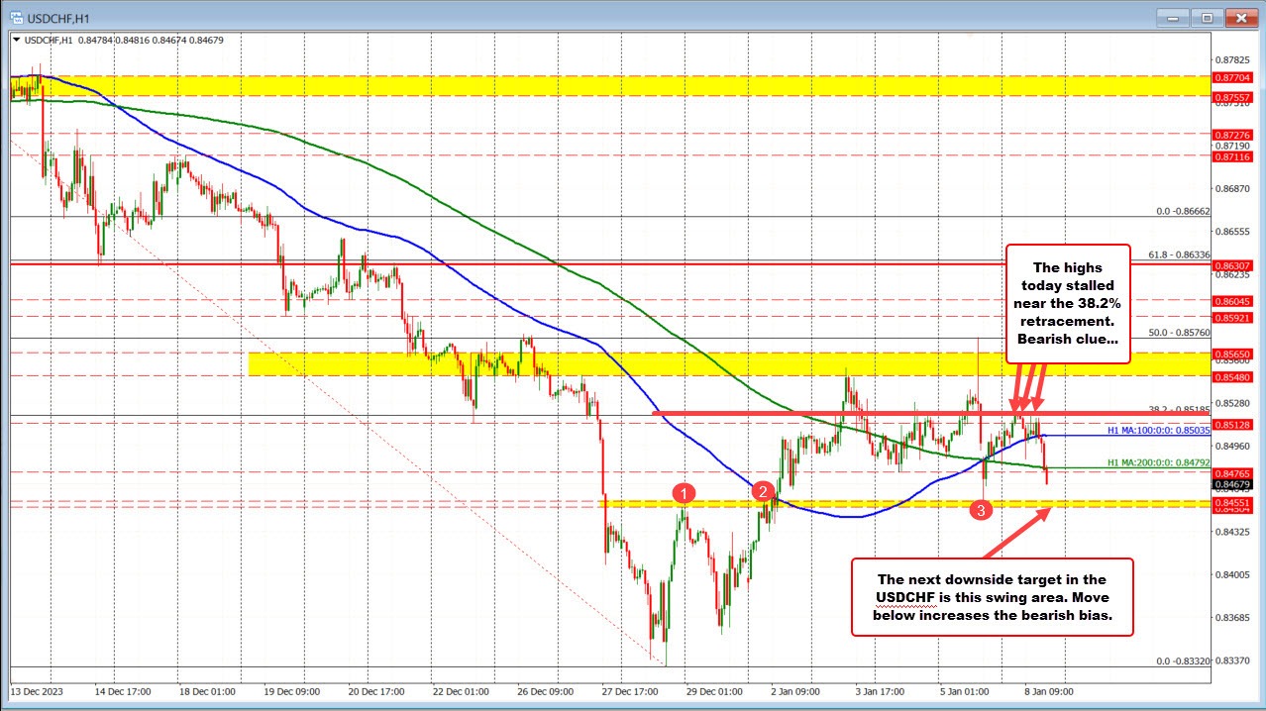Click the bearish clue annotation text box
1266x711 pixels.
coord(1069,301)
